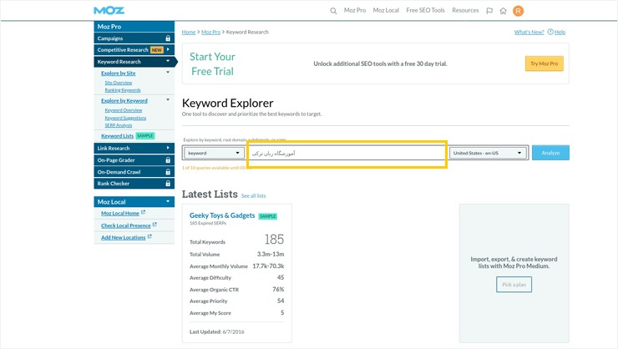Open Explore by Site link

(119, 73)
